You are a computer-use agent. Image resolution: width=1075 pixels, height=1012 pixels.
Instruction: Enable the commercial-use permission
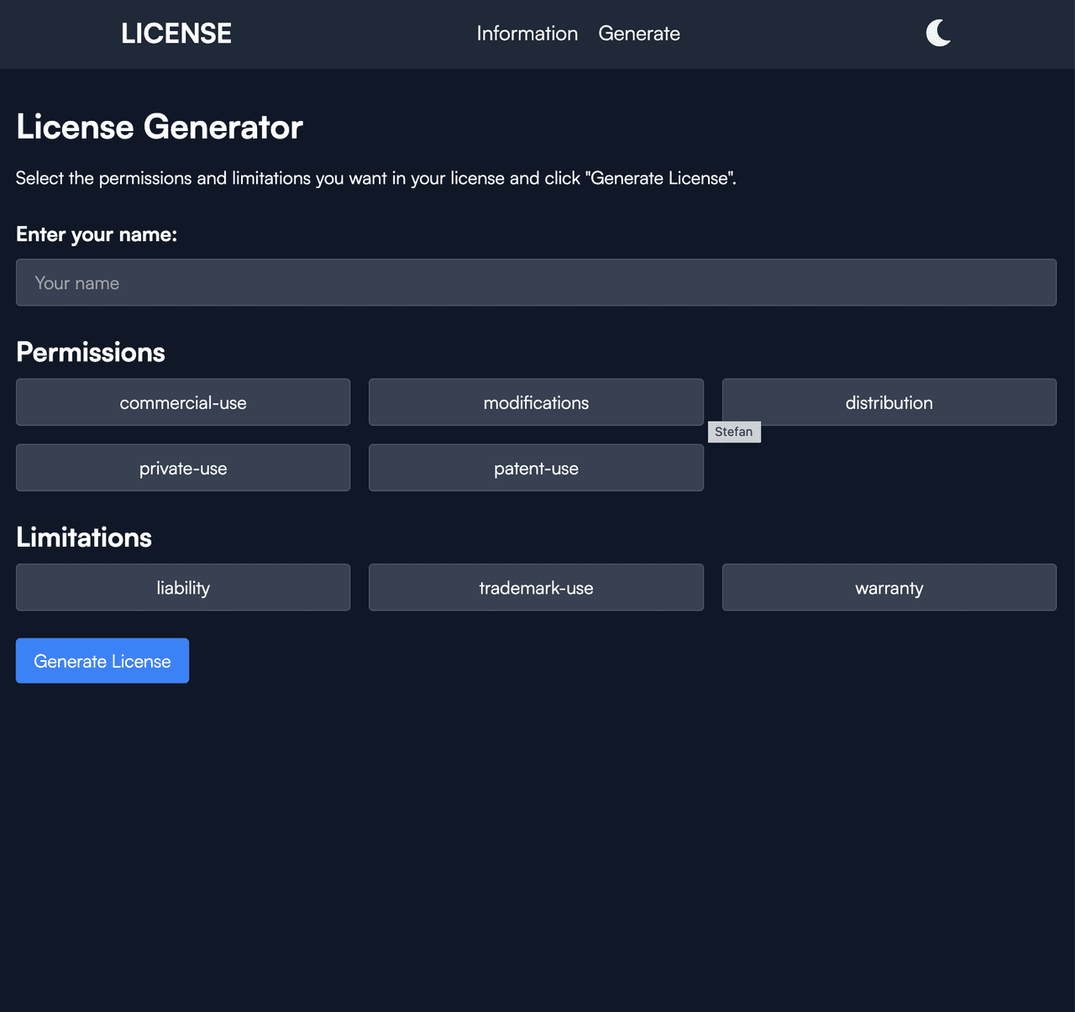(183, 402)
